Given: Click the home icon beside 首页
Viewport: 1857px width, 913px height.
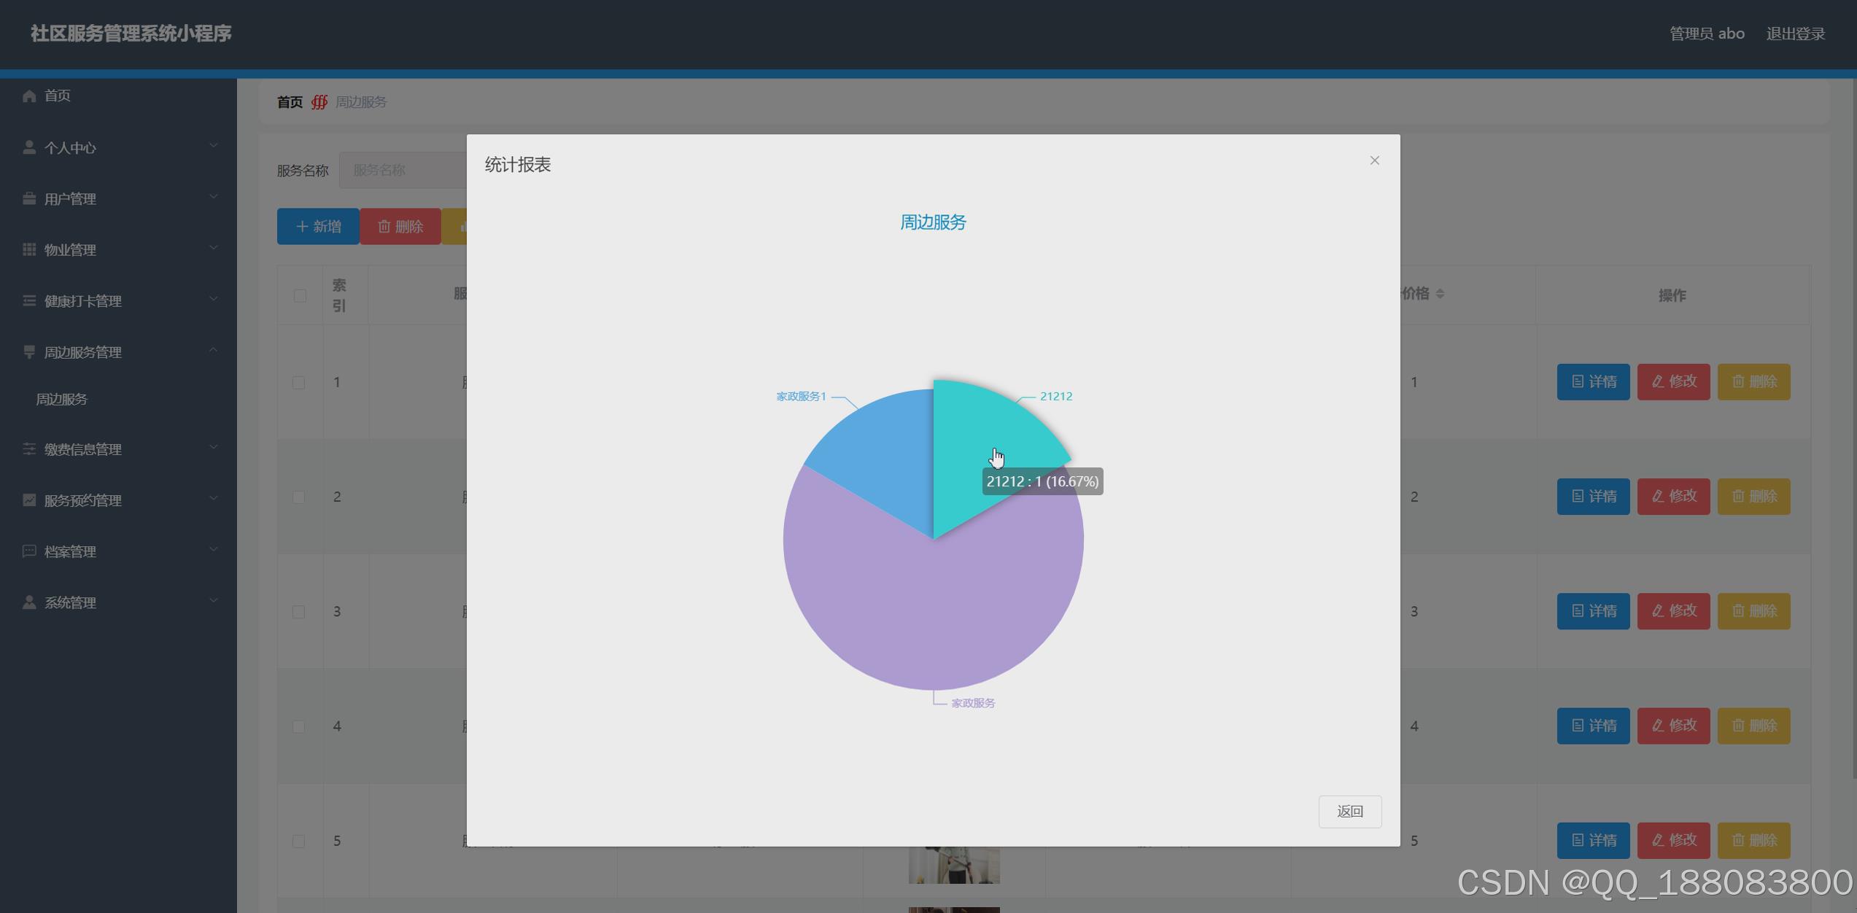Looking at the screenshot, I should click(29, 96).
